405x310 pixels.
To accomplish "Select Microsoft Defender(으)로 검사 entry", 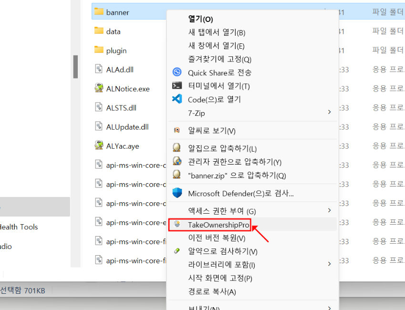I will click(253, 193).
